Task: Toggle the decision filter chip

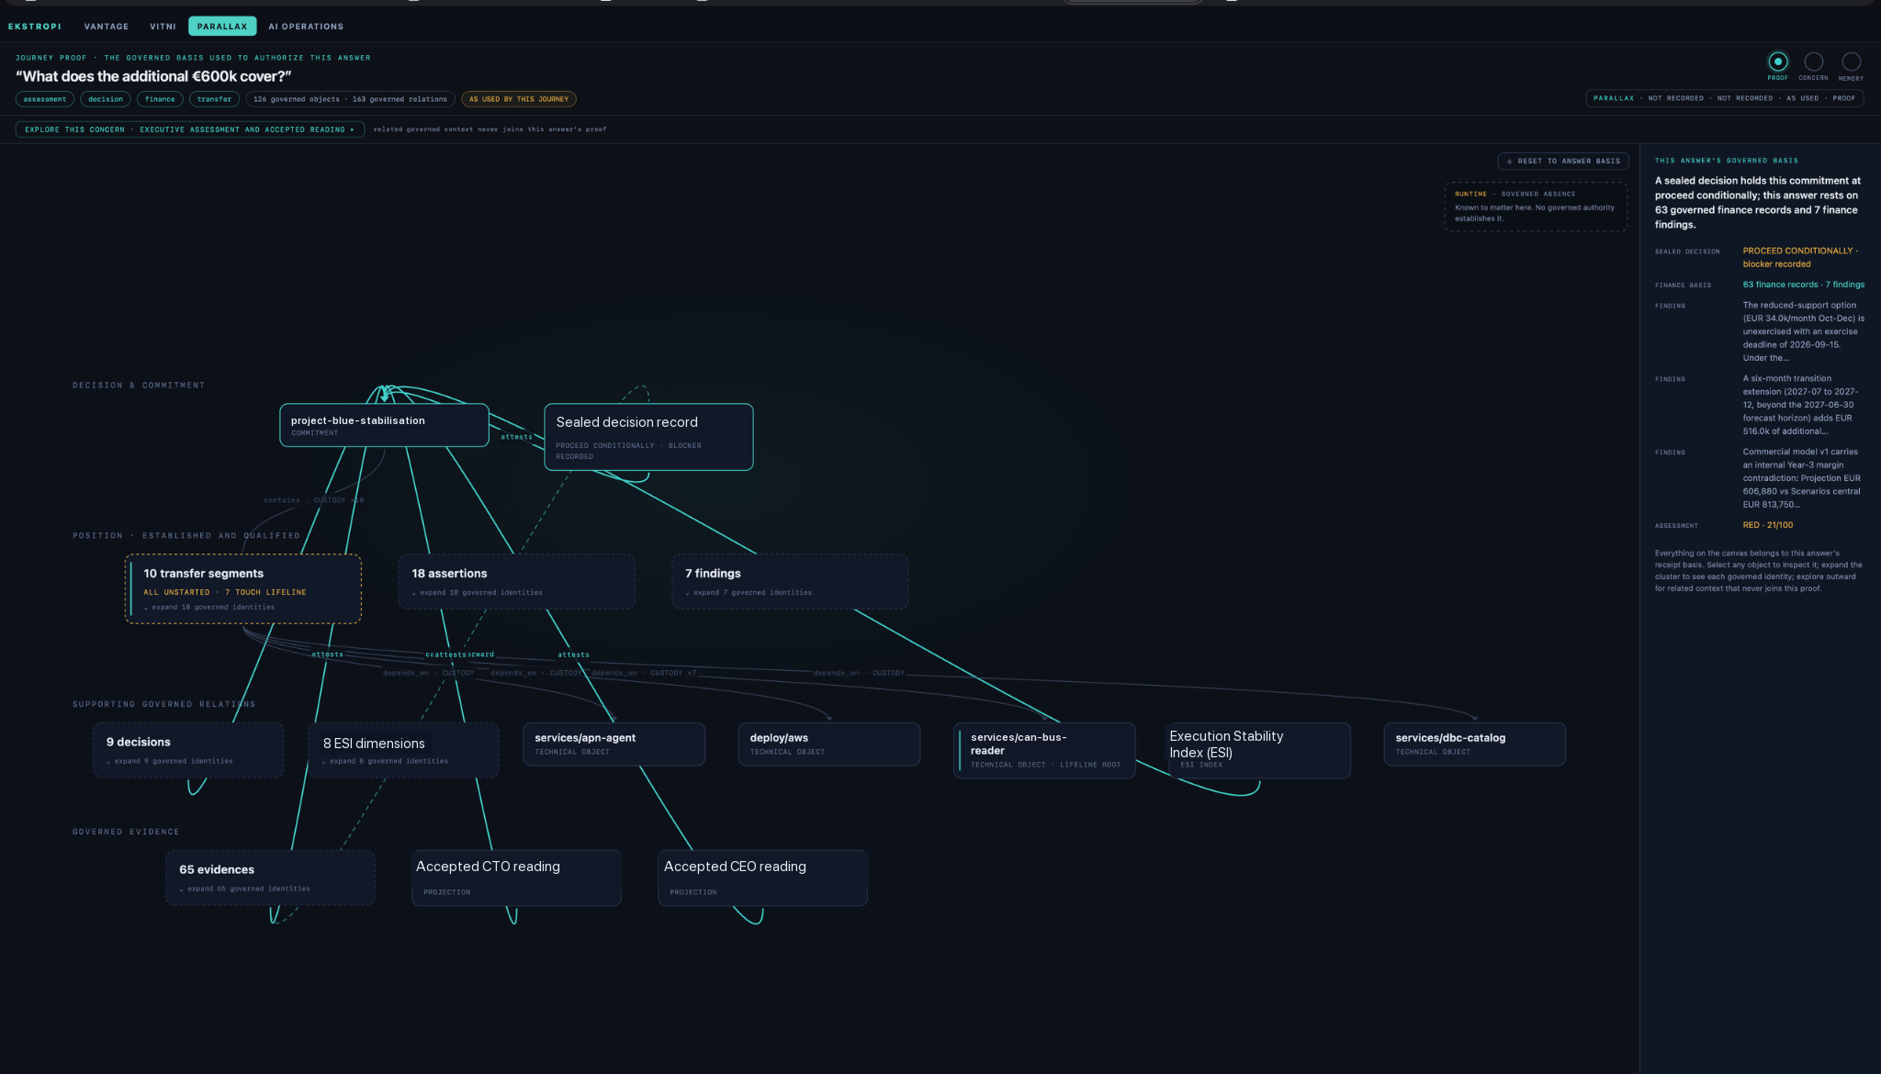Action: point(106,99)
